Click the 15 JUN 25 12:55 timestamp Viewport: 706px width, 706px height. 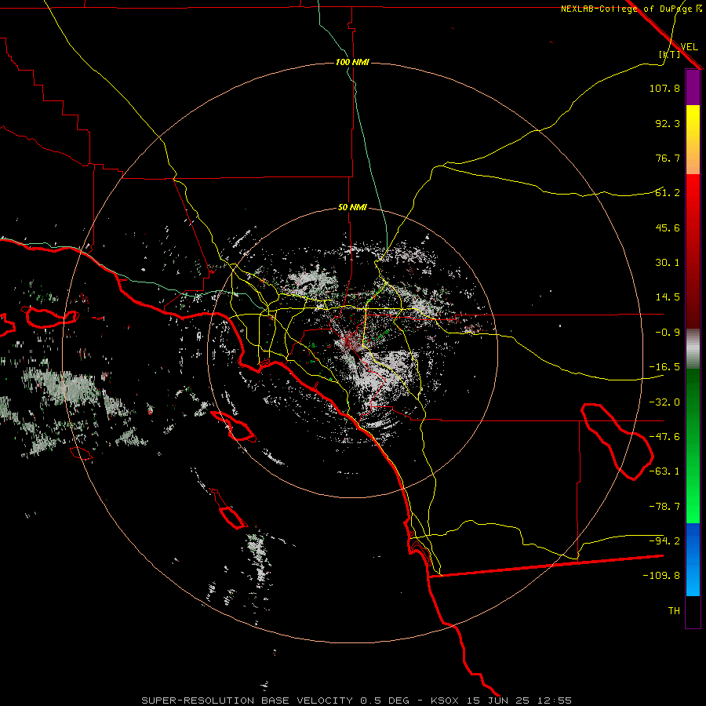pyautogui.click(x=518, y=701)
